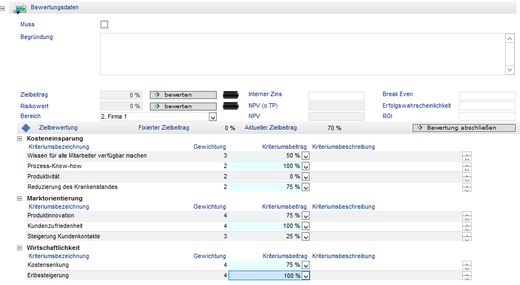Click down arrow of Begründung scrollbar

510,70
